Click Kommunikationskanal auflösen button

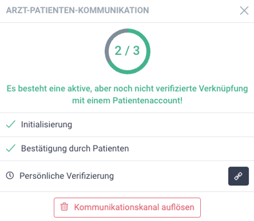(x=127, y=208)
